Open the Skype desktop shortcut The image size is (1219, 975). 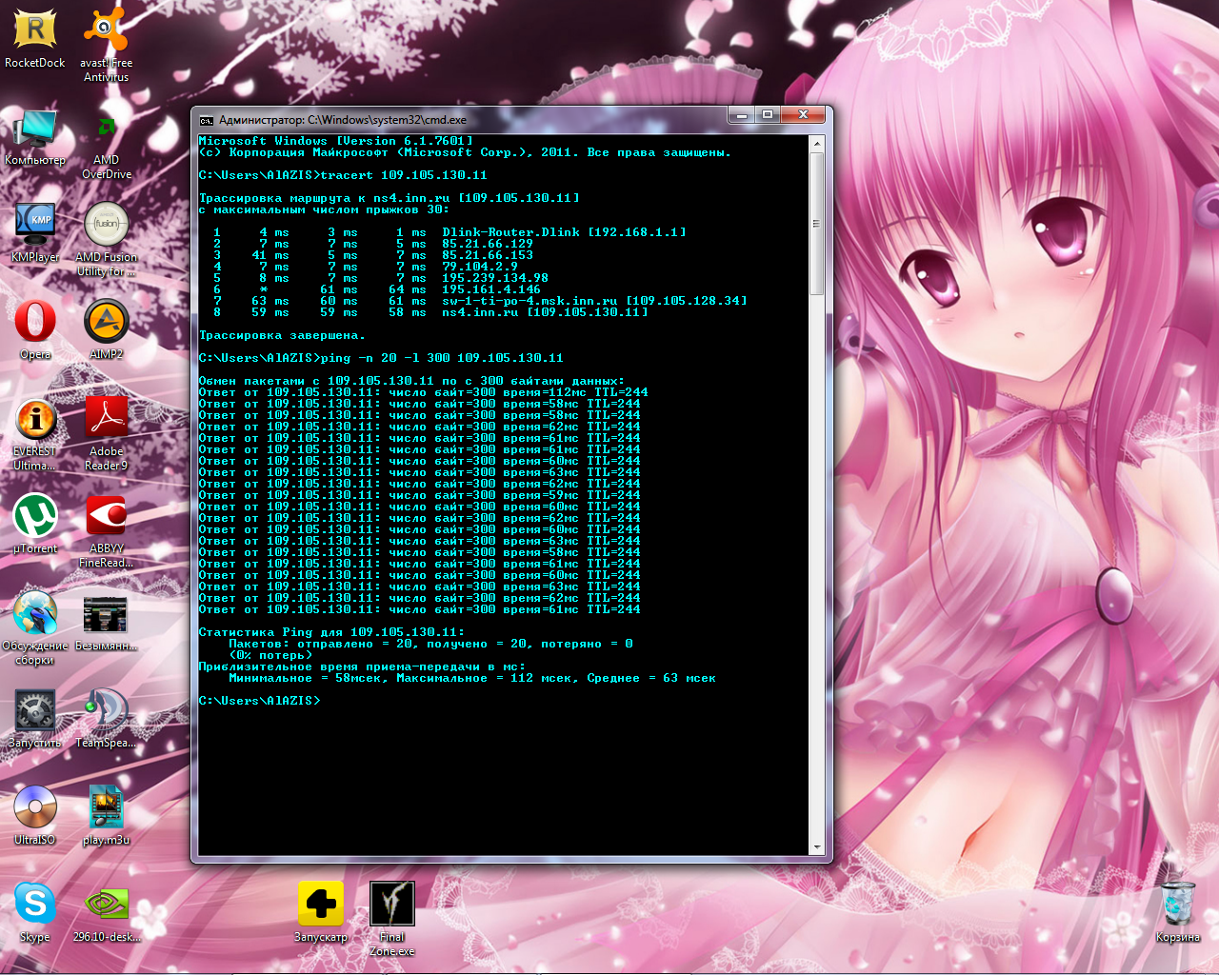coord(35,913)
